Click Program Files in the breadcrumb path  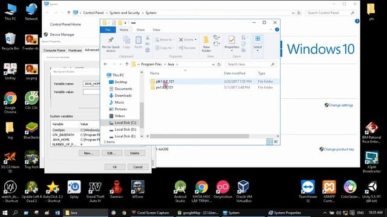151,64
